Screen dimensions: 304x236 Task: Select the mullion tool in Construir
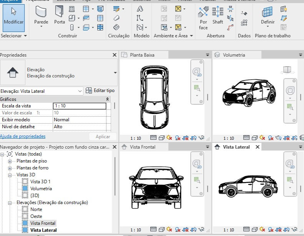pos(100,27)
